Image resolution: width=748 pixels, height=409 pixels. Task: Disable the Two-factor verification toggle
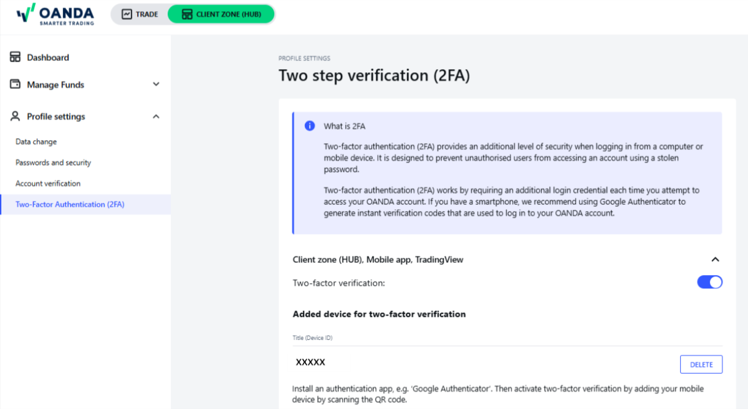click(x=709, y=282)
